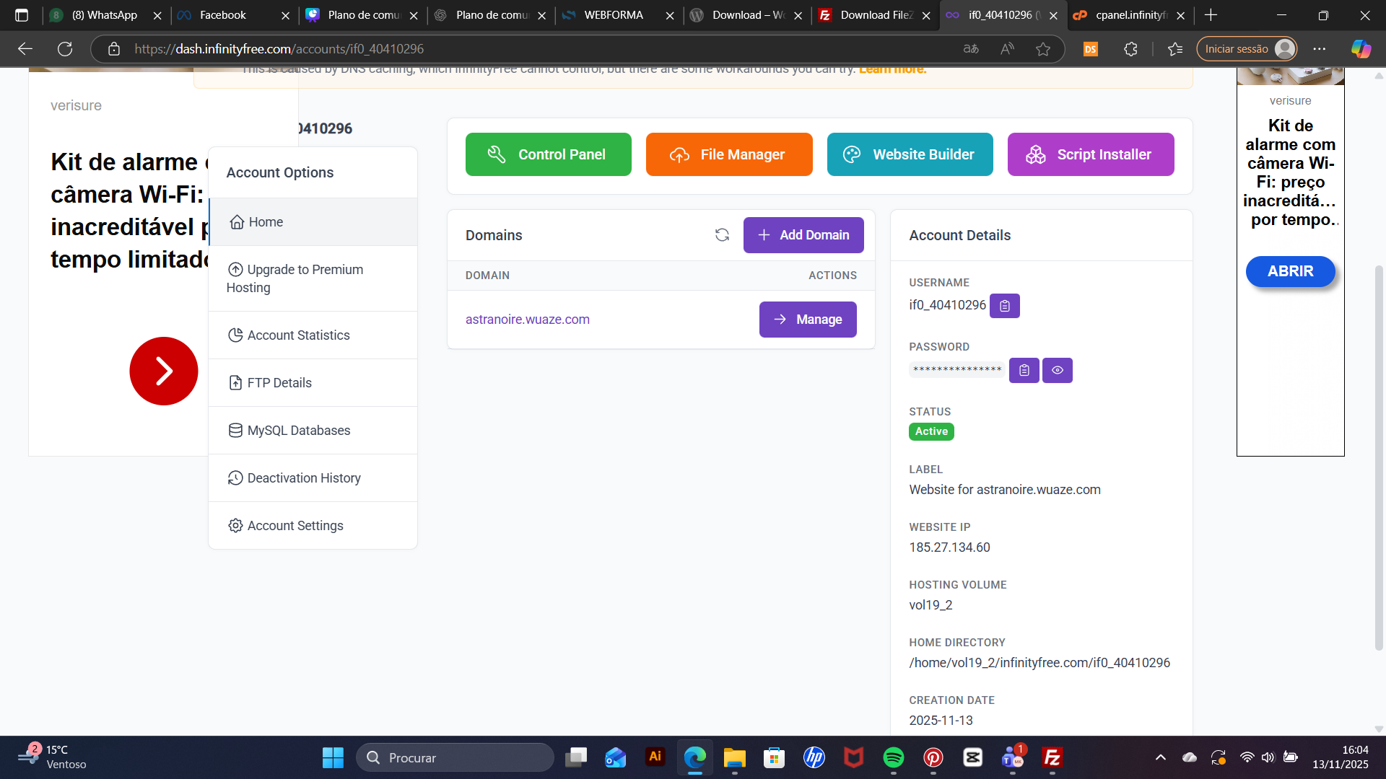Refresh the Domains list icon
Screen dimensions: 1386x779
pos(722,235)
